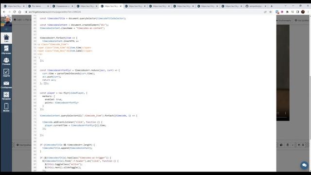Click the 'return acc;' code line
The height and width of the screenshot is (175, 311).
[x=49, y=80]
